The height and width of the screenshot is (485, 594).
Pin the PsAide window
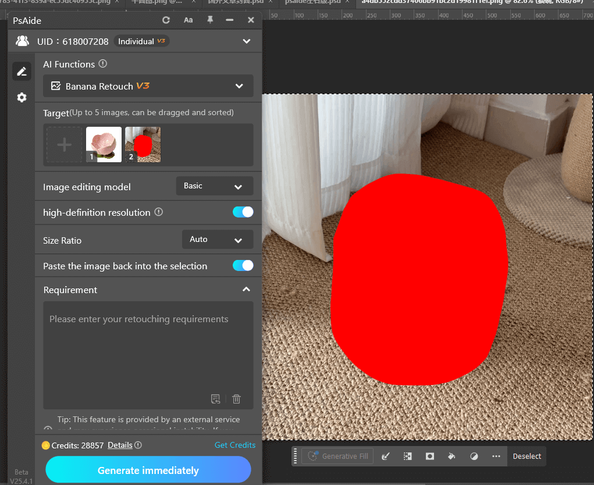[209, 19]
